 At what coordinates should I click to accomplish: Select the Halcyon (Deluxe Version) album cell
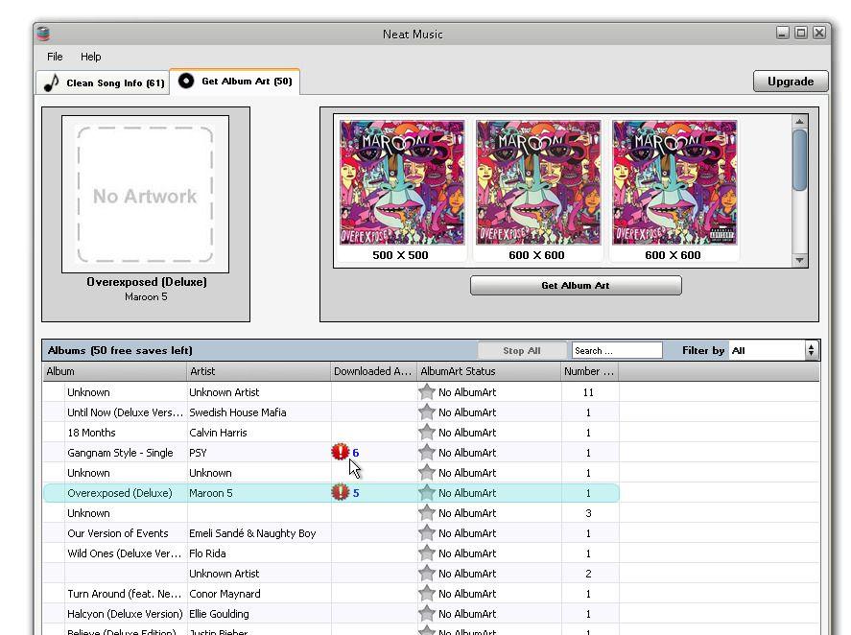[x=125, y=614]
